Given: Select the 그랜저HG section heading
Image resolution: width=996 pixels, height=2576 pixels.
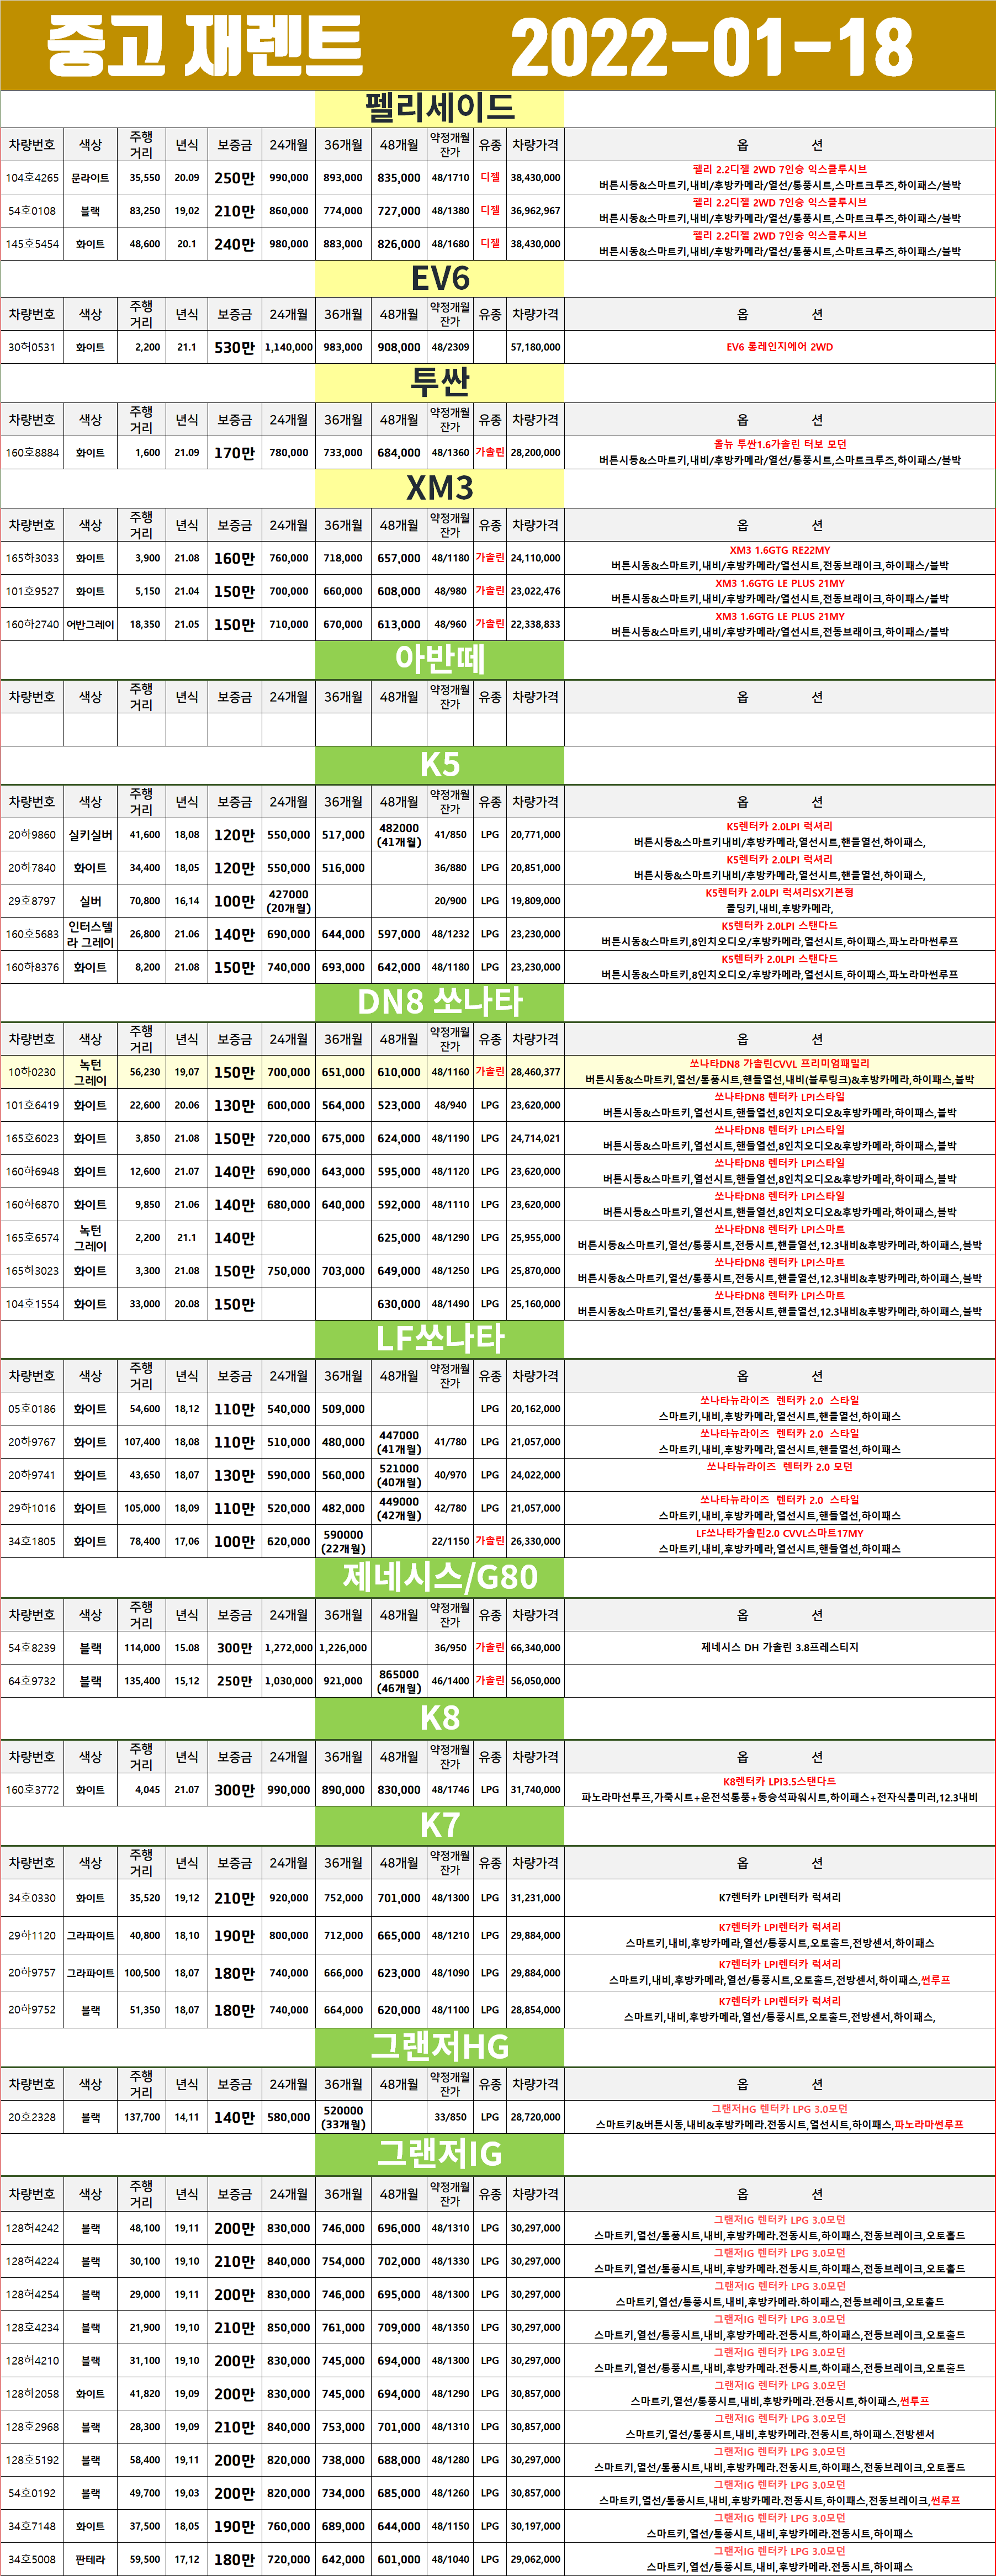Looking at the screenshot, I should coord(440,2046).
